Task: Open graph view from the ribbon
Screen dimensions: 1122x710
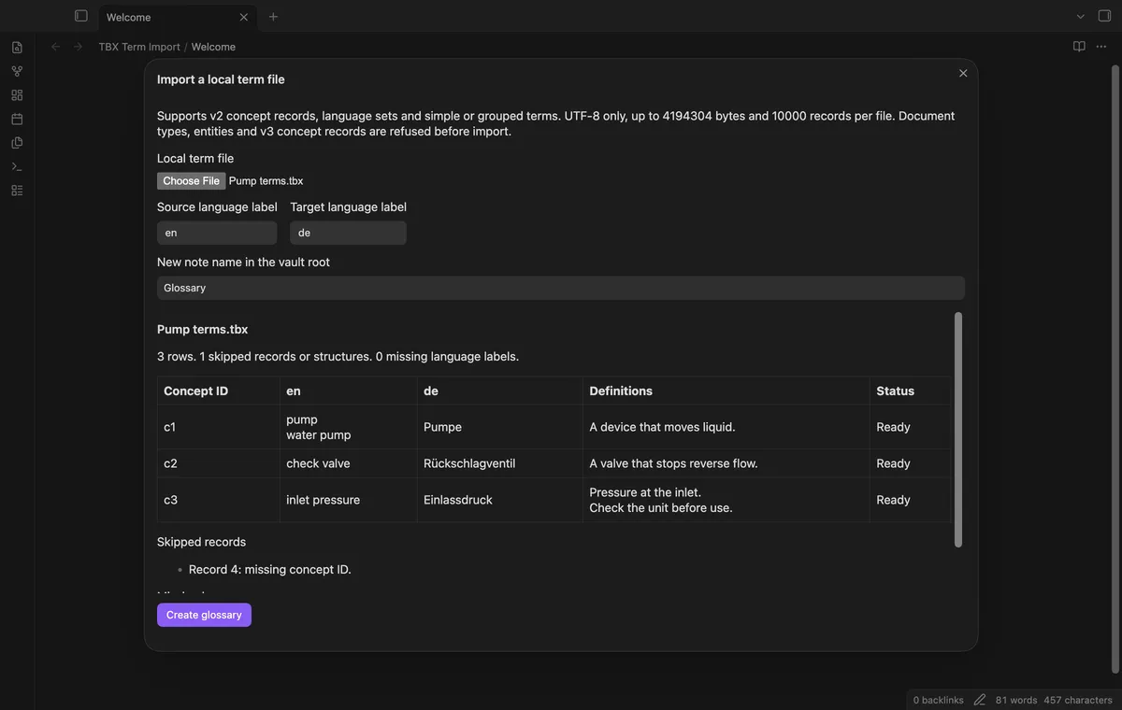Action: click(17, 71)
